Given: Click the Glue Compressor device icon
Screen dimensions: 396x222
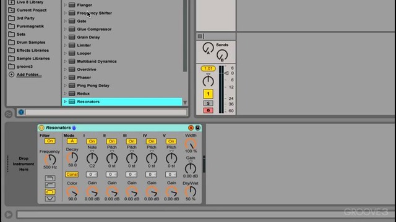Looking at the screenshot, I should click(72, 29).
